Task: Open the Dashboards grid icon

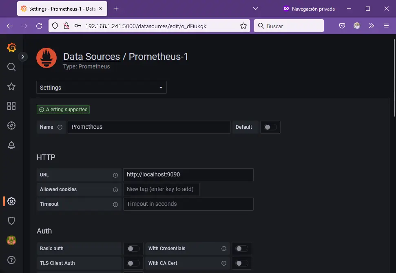Action: 11,106
